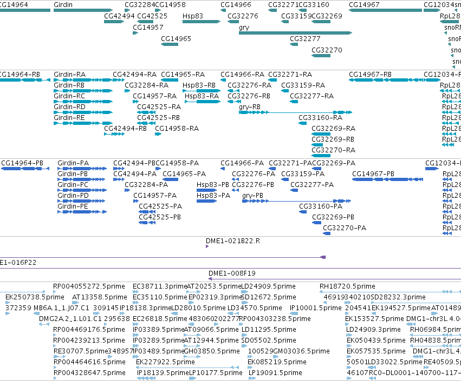Select the CG32269-PB protein label

tap(333, 217)
